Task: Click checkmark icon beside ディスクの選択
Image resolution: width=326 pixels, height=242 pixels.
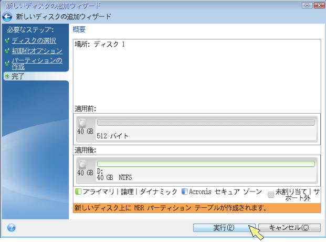Action: pos(7,41)
